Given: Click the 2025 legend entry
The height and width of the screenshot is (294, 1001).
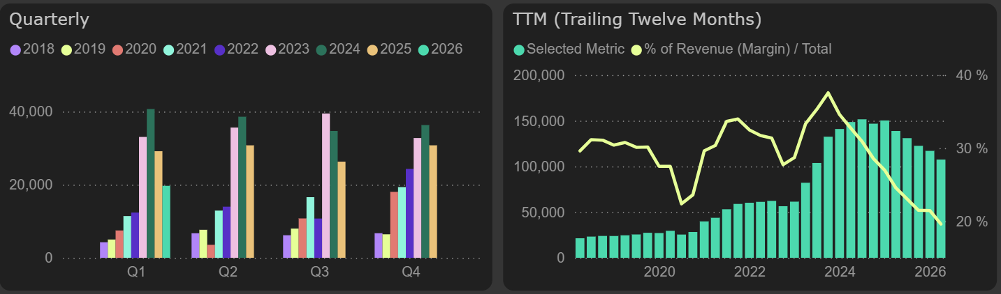Looking at the screenshot, I should (x=390, y=49).
